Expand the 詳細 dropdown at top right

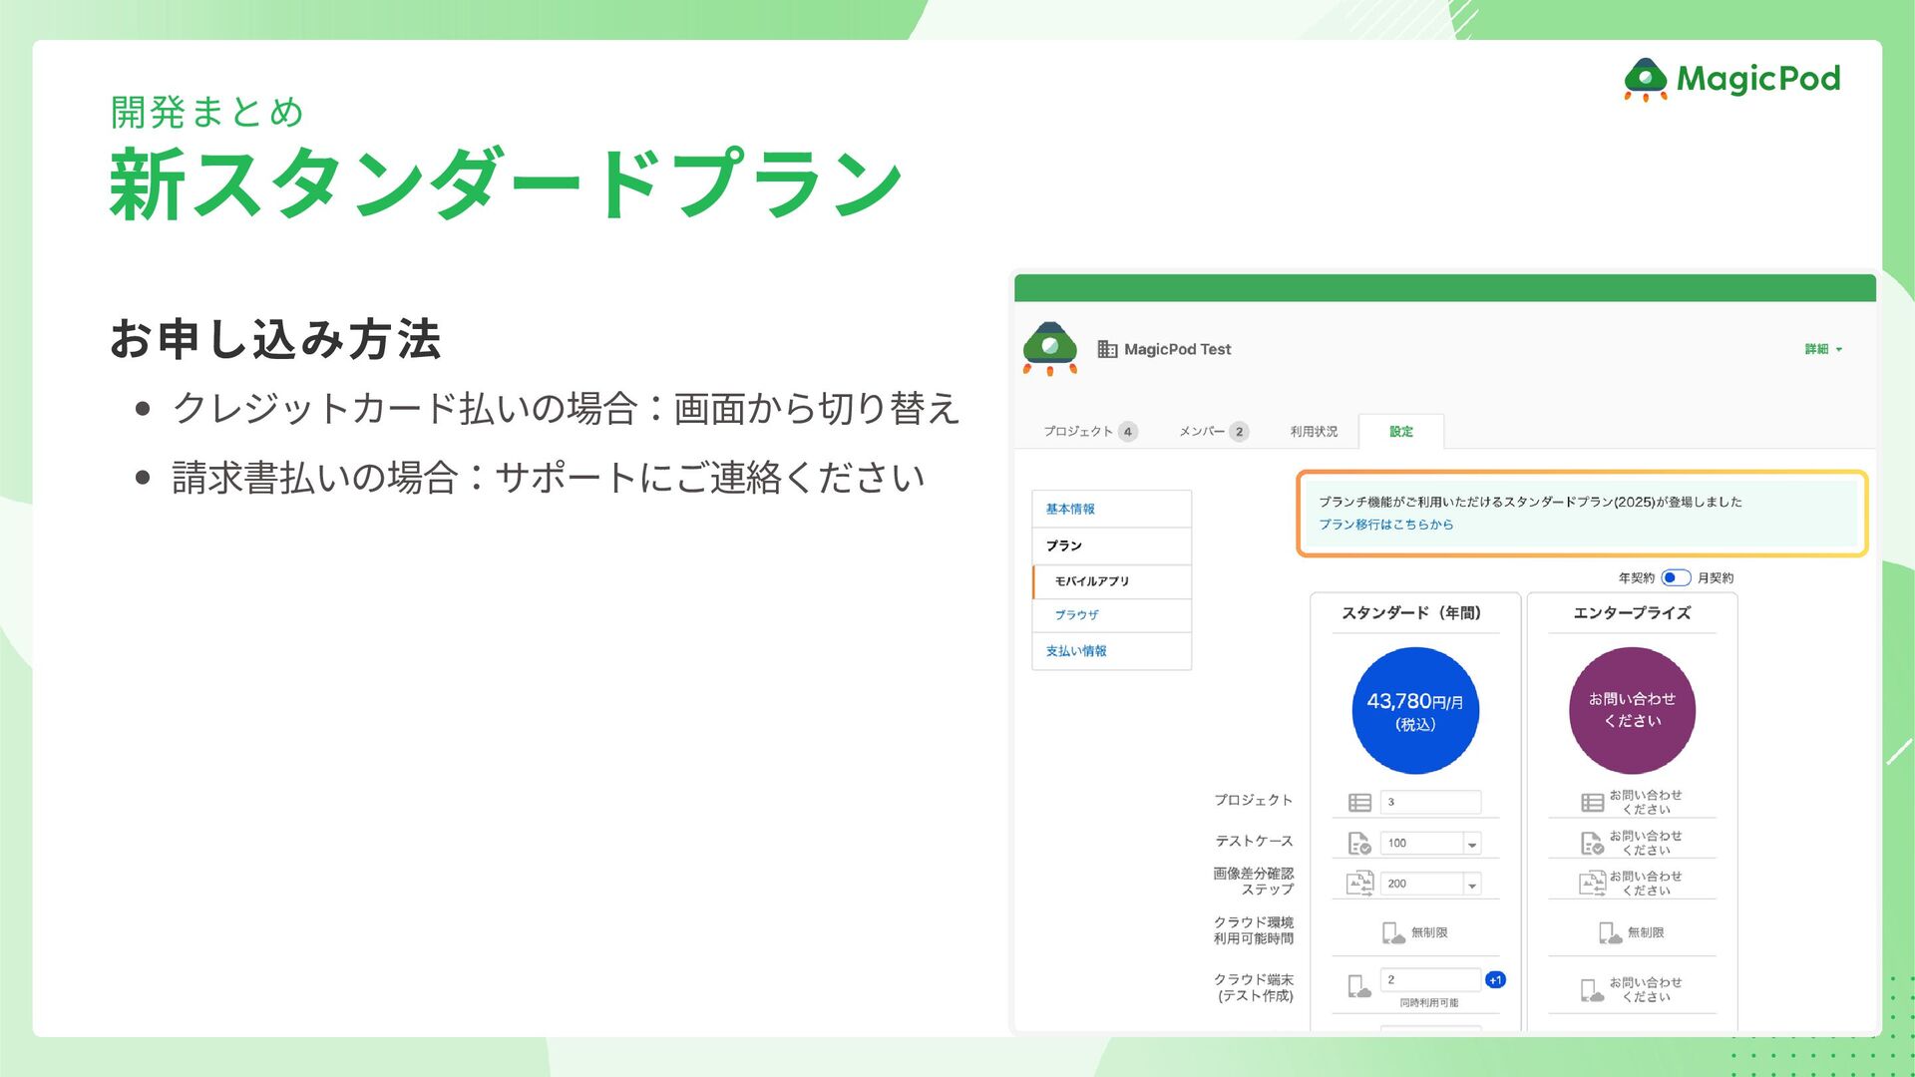coord(1823,349)
